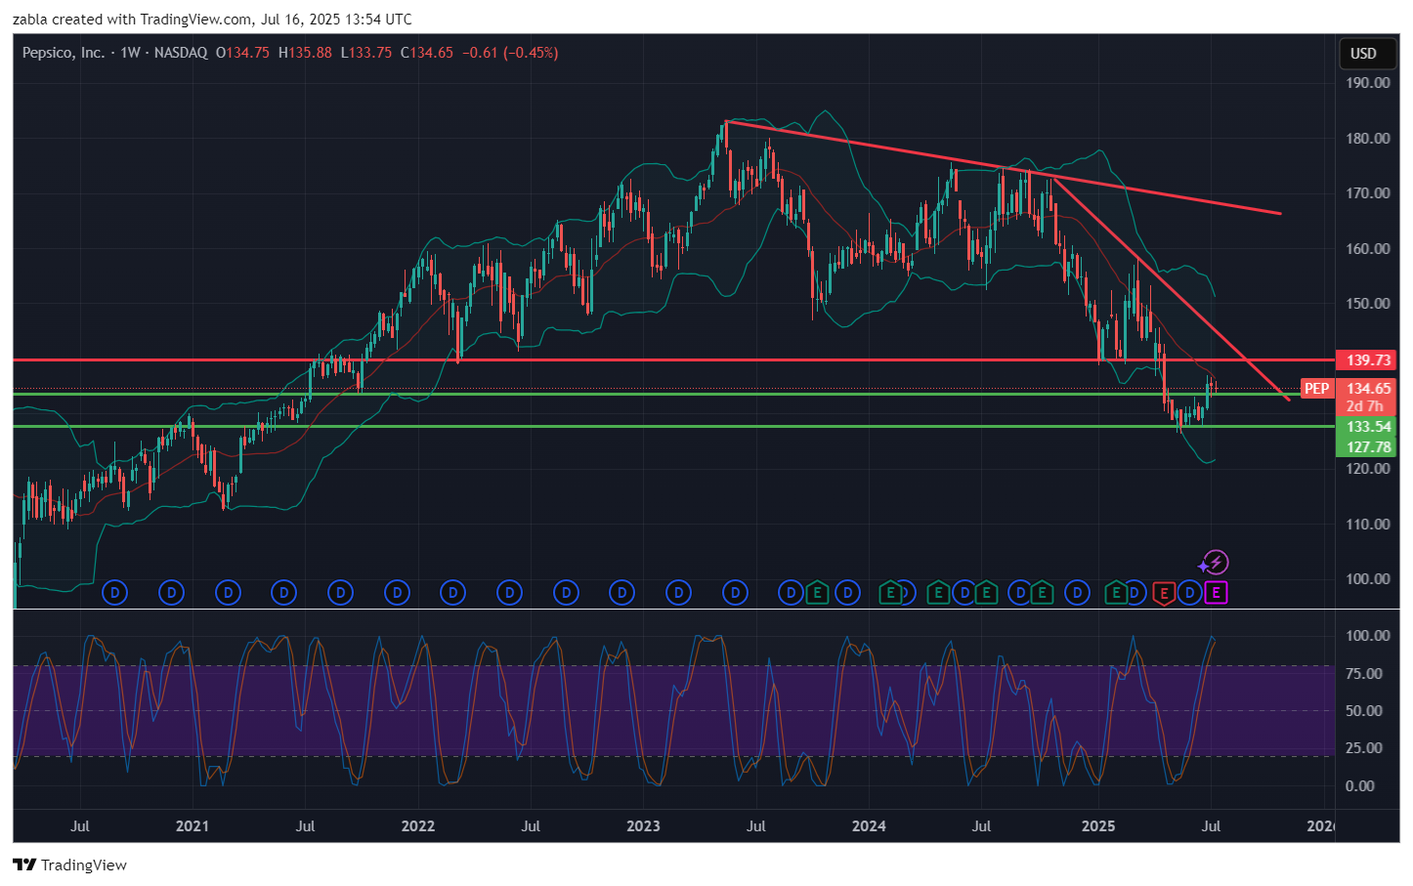Click the earliest blue dividend D marker
Screen dimensions: 1413x886
click(115, 593)
